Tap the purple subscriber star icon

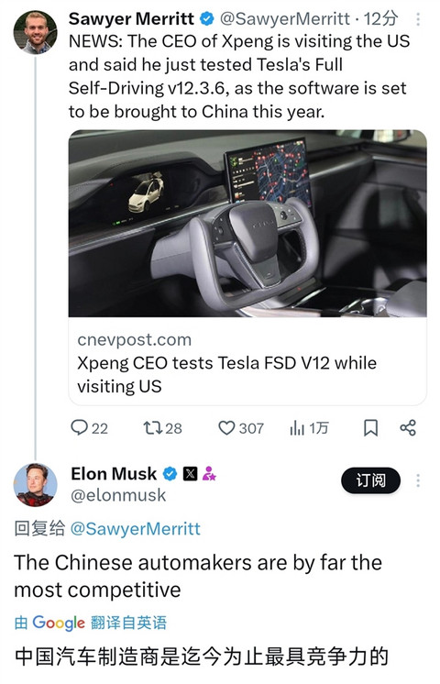tap(209, 473)
